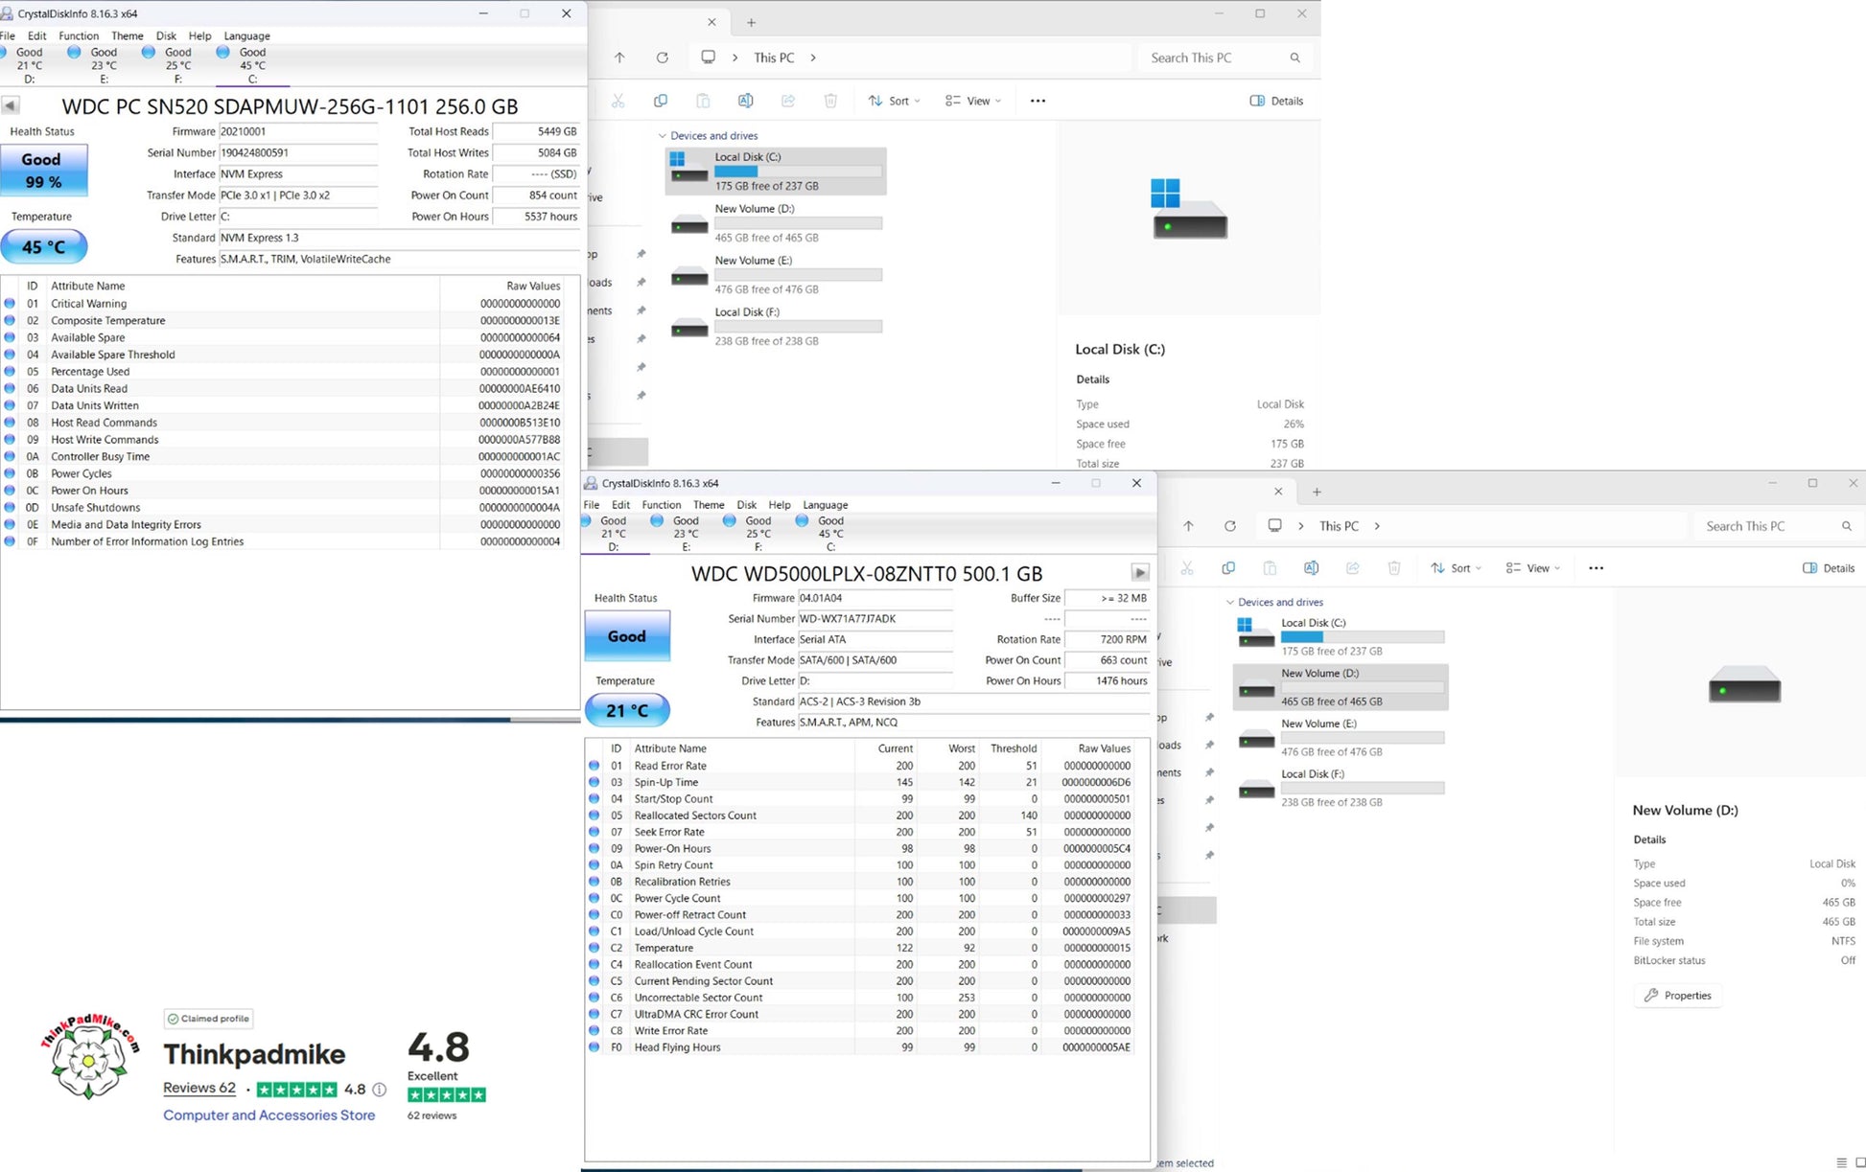Toggle the Details pane in the upper Explorer

(x=1276, y=101)
